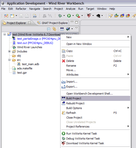Open New submenu in context menu

point(95,37)
